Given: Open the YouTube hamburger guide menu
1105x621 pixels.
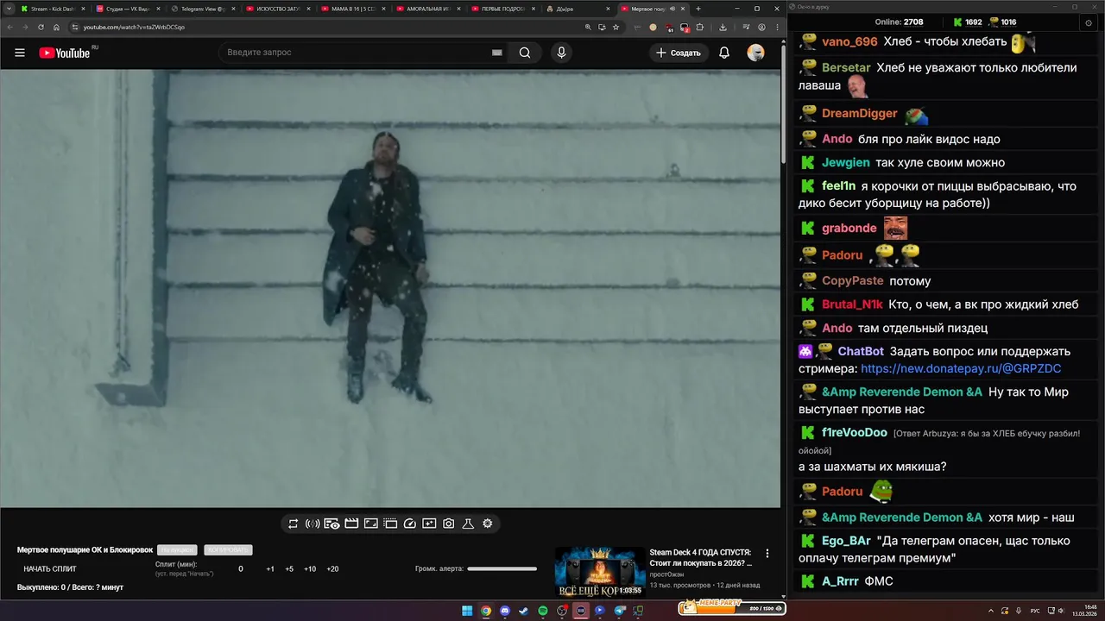Looking at the screenshot, I should pos(20,53).
